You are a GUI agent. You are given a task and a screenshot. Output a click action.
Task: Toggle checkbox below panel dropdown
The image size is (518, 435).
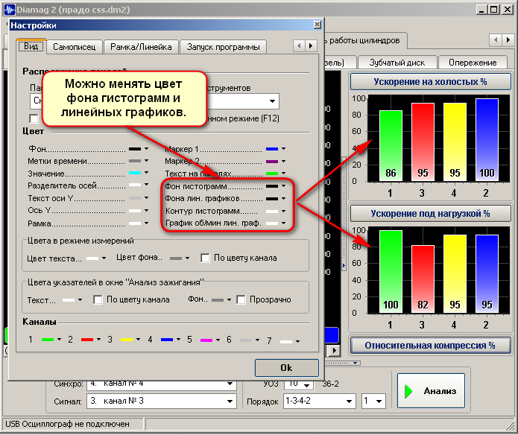click(34, 118)
